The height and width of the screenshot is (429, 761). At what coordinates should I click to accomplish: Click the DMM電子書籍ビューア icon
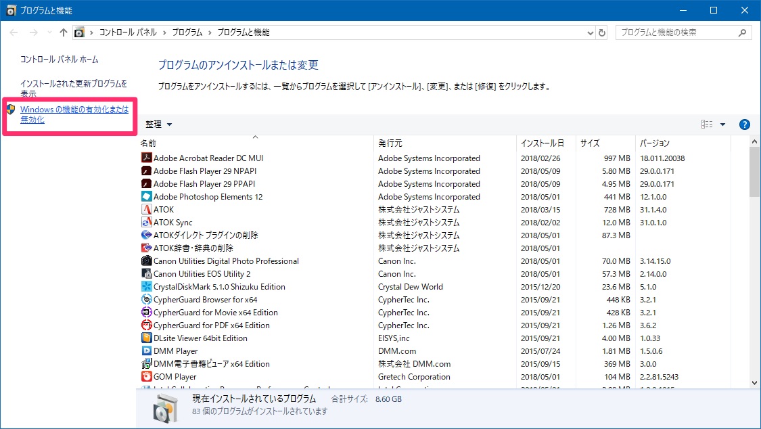pyautogui.click(x=146, y=363)
